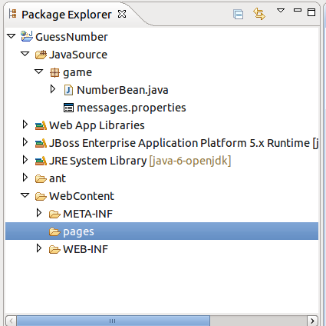The image size is (326, 326).
Task: Select the Package Explorer tab
Action: (67, 15)
